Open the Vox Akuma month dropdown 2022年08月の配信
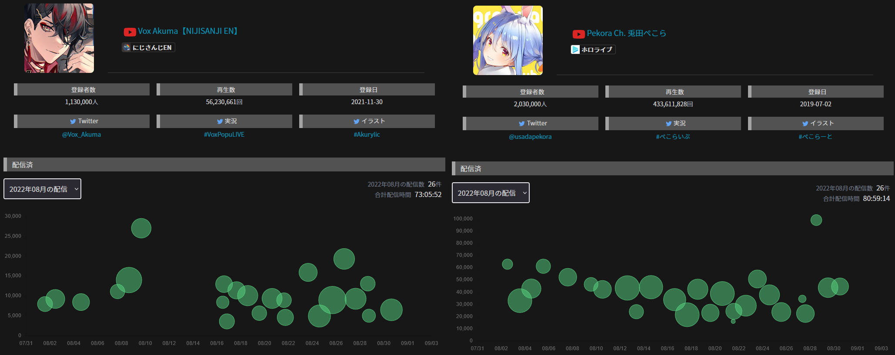895x355 pixels. click(x=42, y=189)
